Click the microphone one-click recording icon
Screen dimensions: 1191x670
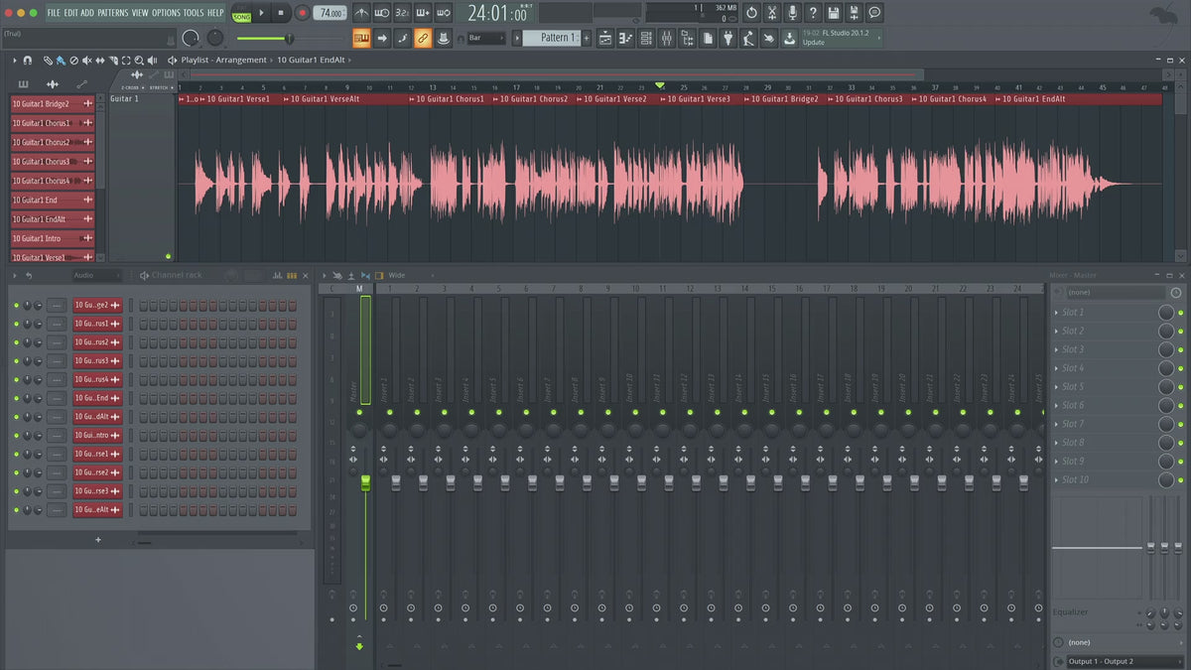coord(792,13)
